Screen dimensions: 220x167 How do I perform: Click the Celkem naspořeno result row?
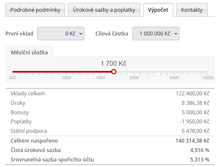click(x=110, y=141)
